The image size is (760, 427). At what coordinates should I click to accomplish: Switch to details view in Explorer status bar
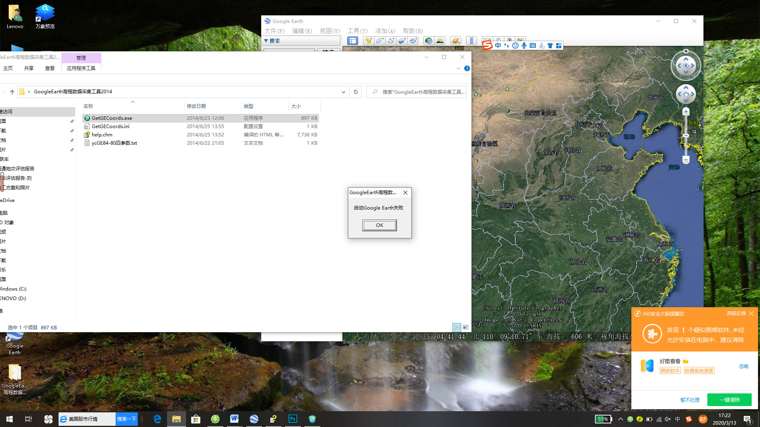457,327
